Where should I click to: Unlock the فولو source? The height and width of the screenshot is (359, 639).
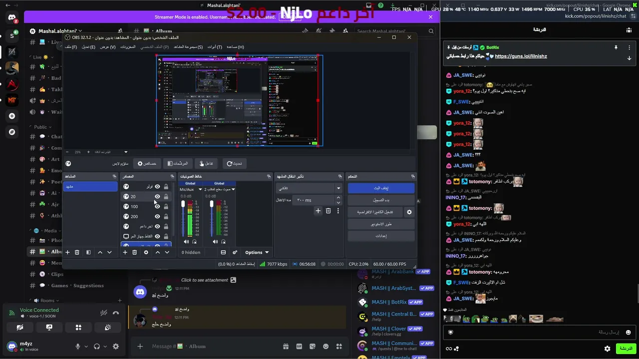pyautogui.click(x=166, y=186)
